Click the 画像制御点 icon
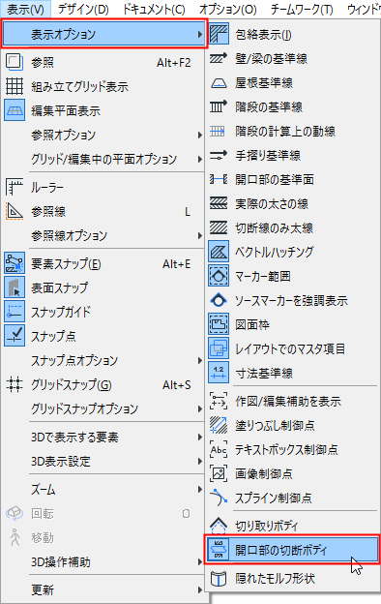The height and width of the screenshot is (604, 381). click(x=219, y=473)
